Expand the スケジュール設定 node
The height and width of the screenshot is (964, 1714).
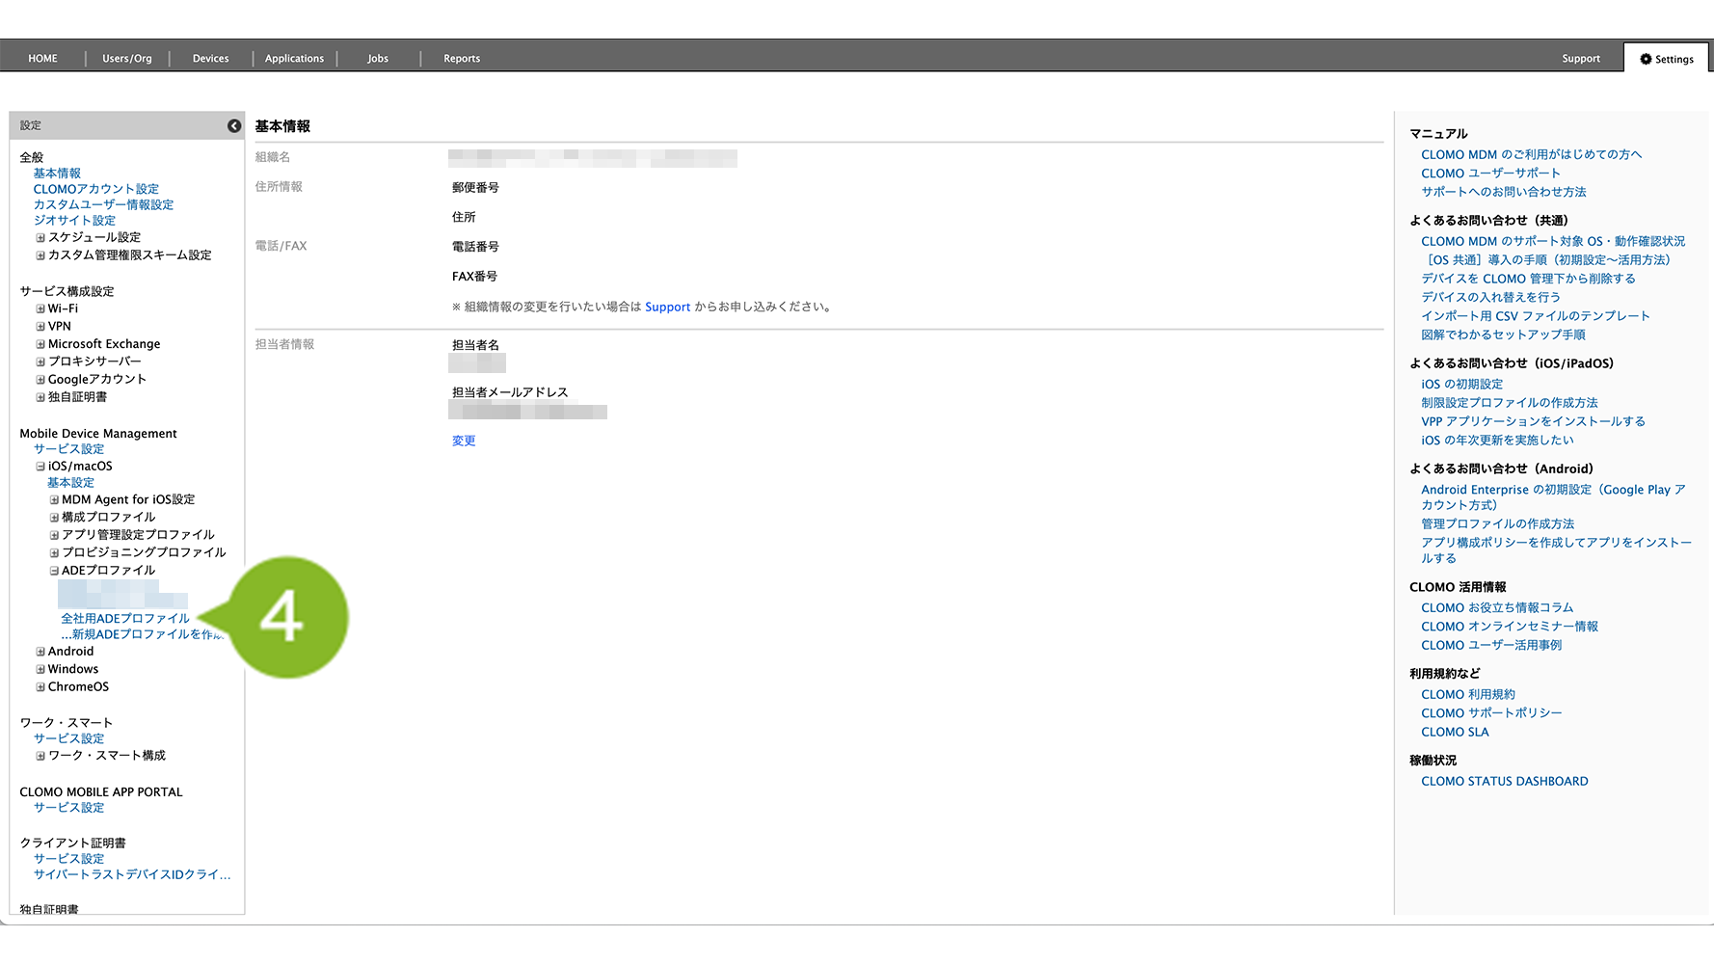pos(40,238)
